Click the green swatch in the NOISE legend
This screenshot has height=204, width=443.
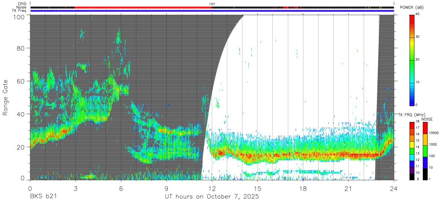pos(426,151)
